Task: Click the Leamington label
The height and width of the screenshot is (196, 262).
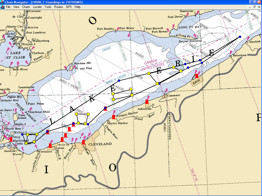Action: click(26, 87)
